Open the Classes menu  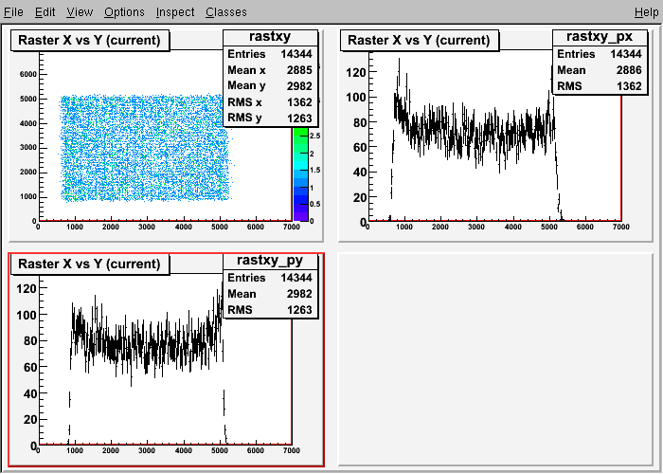coord(226,11)
